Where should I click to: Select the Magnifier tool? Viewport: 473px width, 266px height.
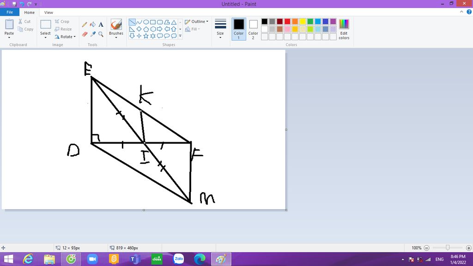[x=101, y=34]
